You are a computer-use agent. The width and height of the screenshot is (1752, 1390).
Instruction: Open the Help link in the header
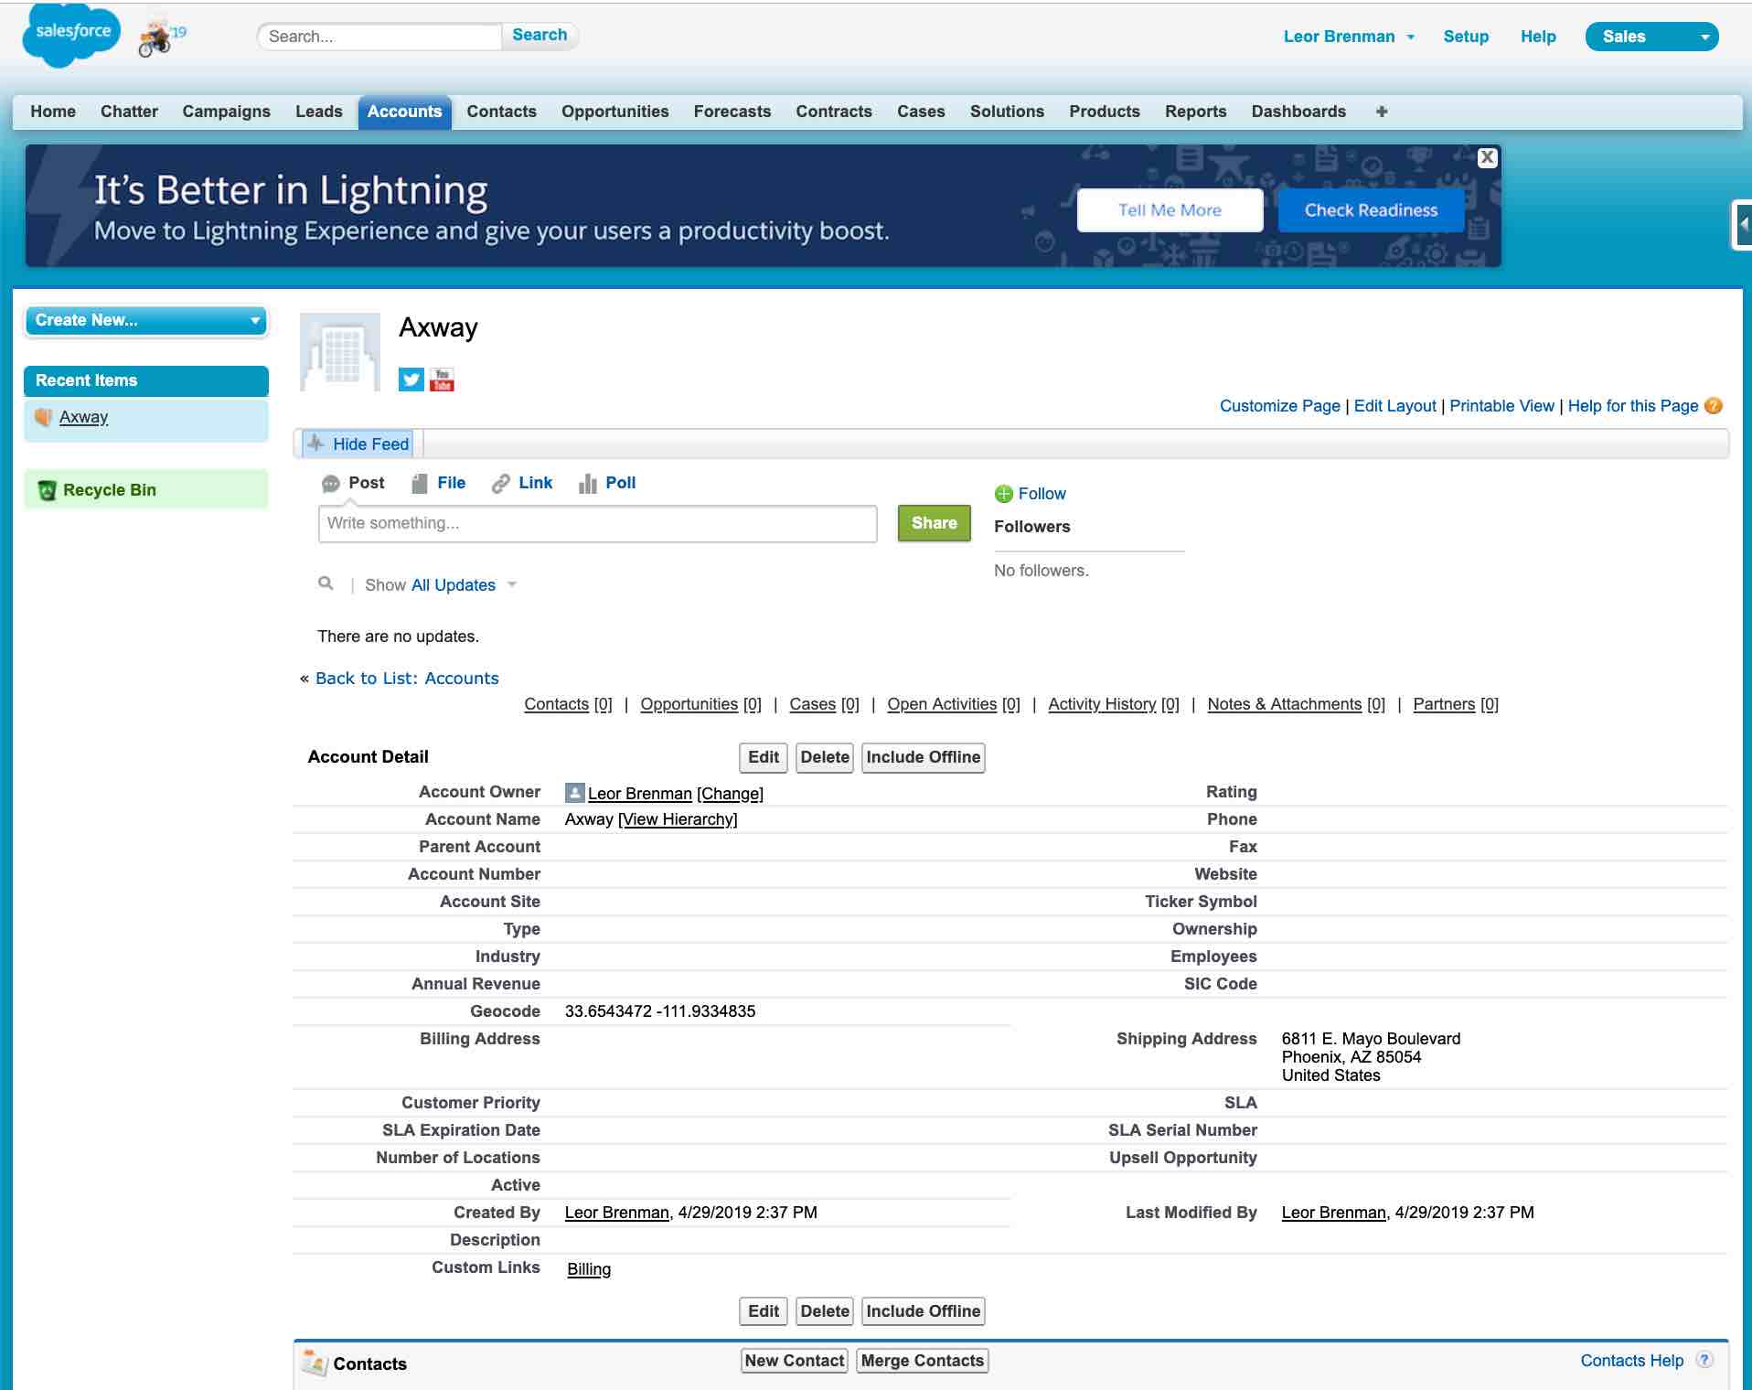(1538, 37)
